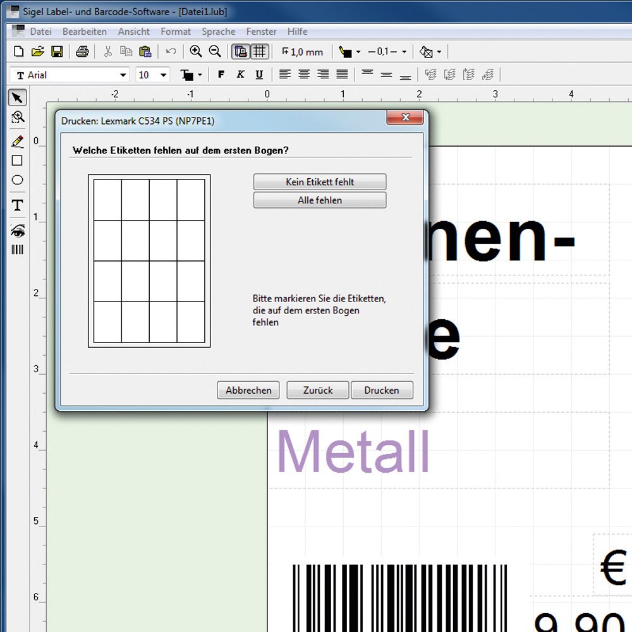Pick the rectangle drawing tool
The width and height of the screenshot is (632, 632).
(x=17, y=161)
